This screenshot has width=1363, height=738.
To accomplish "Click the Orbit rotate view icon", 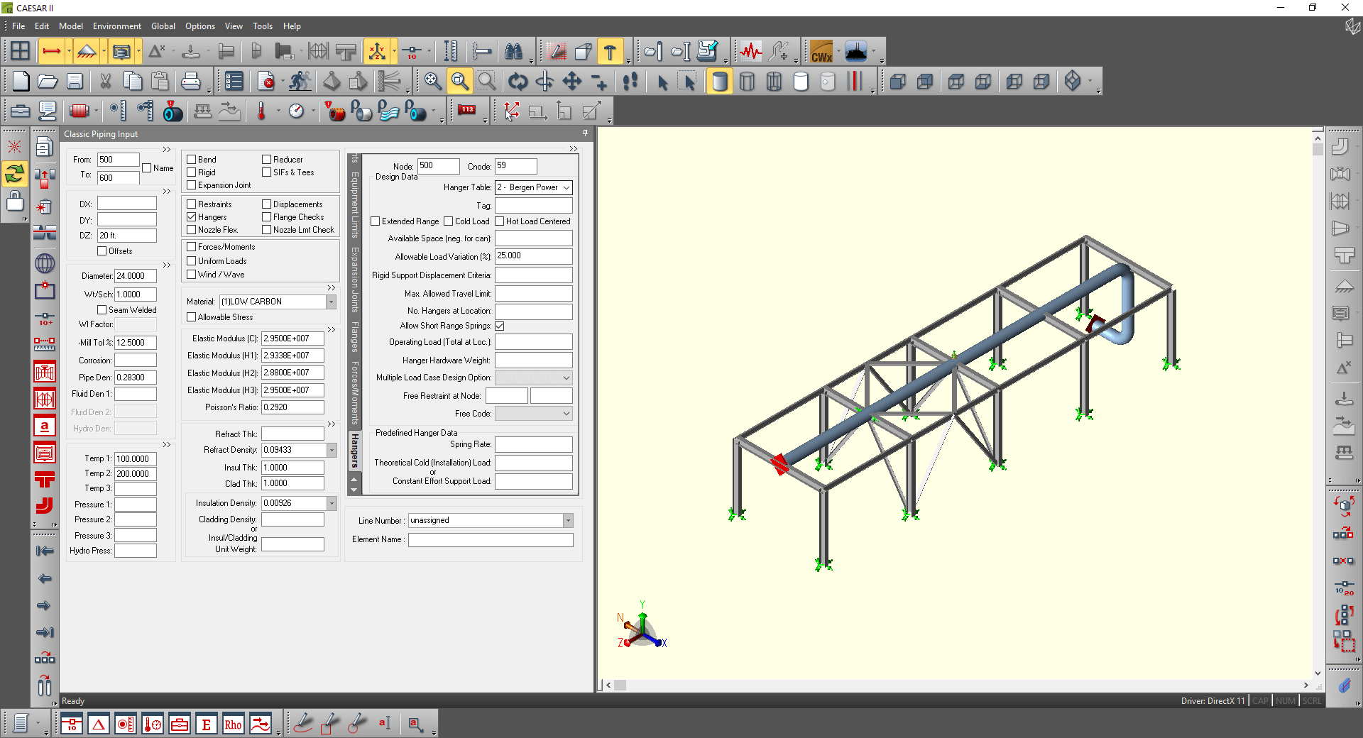I will pos(518,82).
